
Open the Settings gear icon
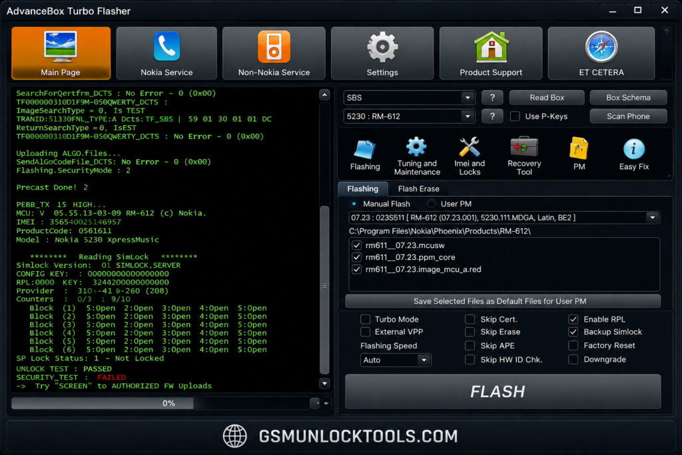pos(382,47)
